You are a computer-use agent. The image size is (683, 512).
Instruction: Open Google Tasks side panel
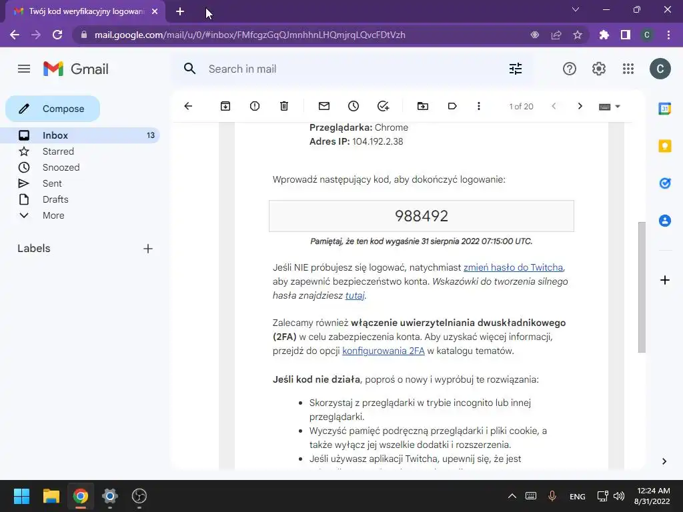pos(665,183)
